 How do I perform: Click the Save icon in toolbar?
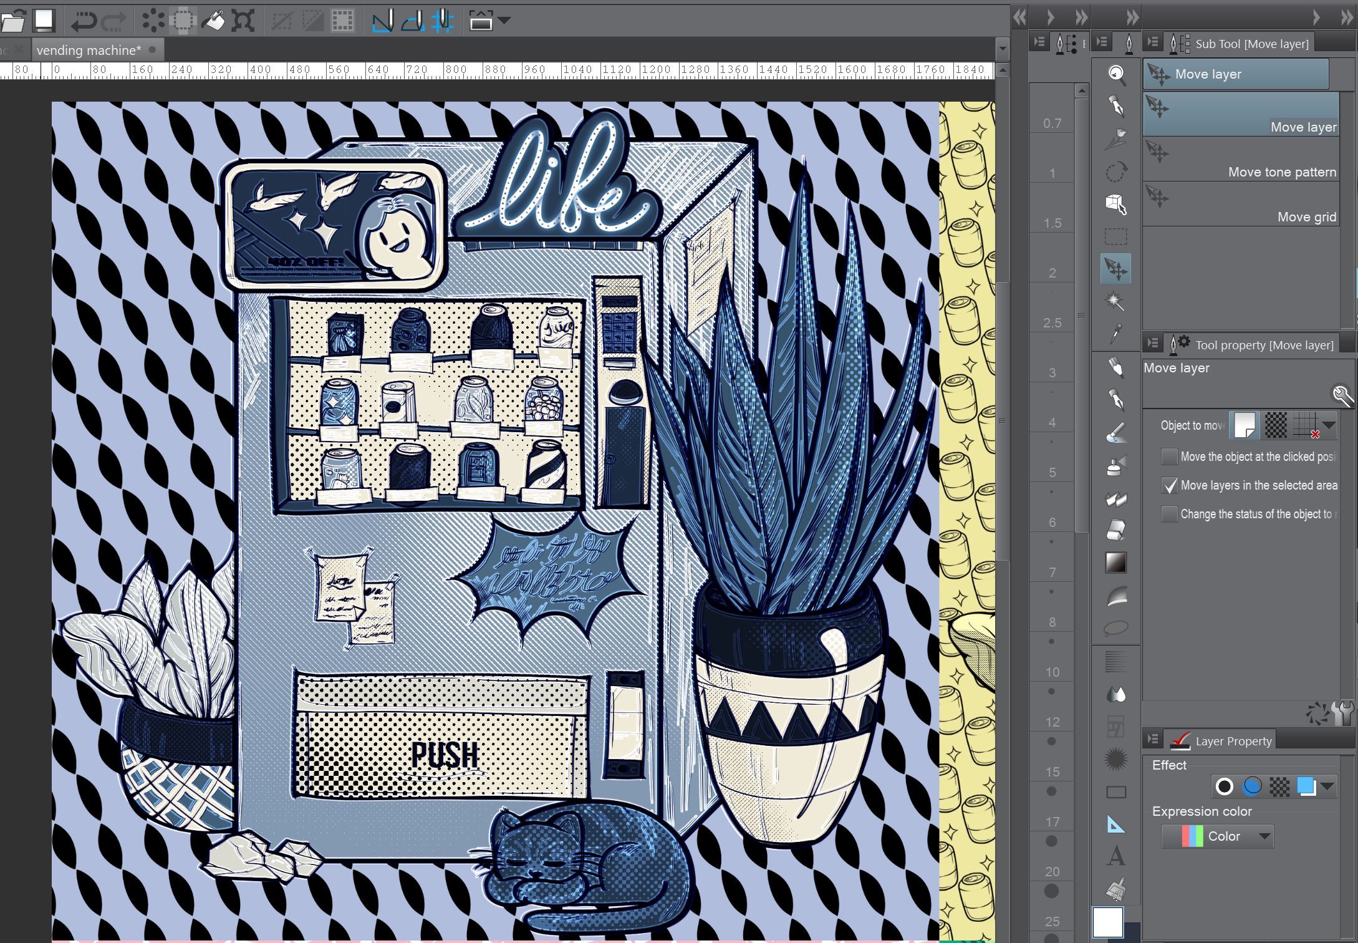pyautogui.click(x=44, y=21)
